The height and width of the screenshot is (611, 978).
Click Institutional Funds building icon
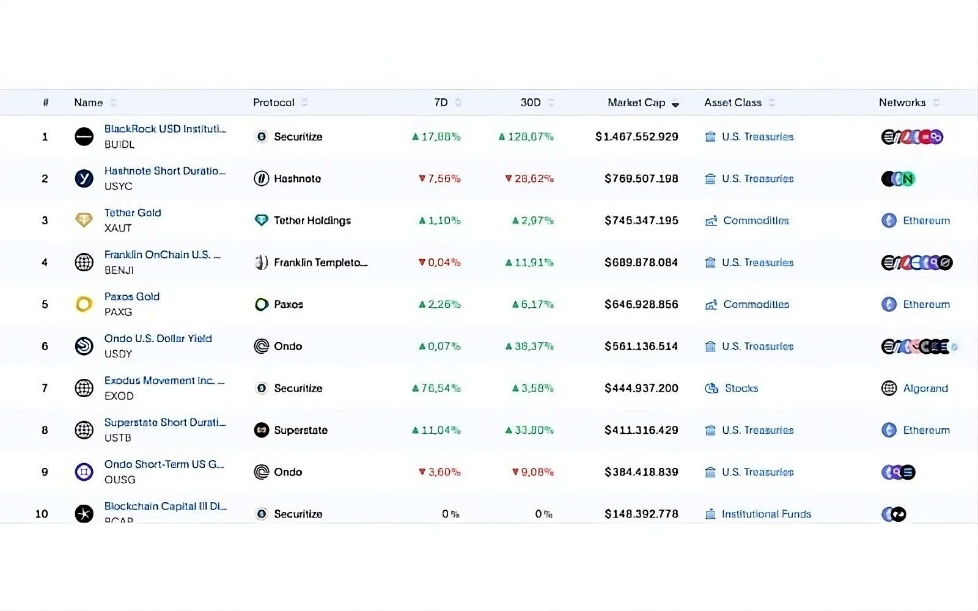click(710, 514)
